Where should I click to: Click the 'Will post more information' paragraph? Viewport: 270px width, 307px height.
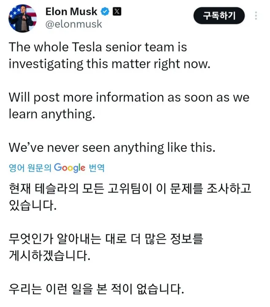pyautogui.click(x=129, y=106)
